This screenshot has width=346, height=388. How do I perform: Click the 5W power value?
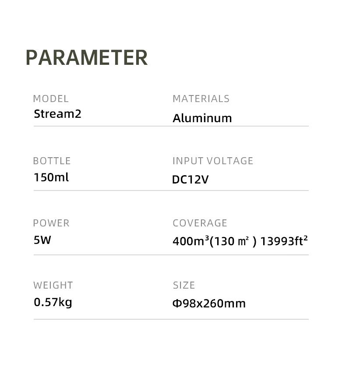coord(42,240)
